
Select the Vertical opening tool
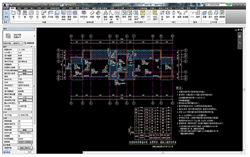(x=179, y=14)
